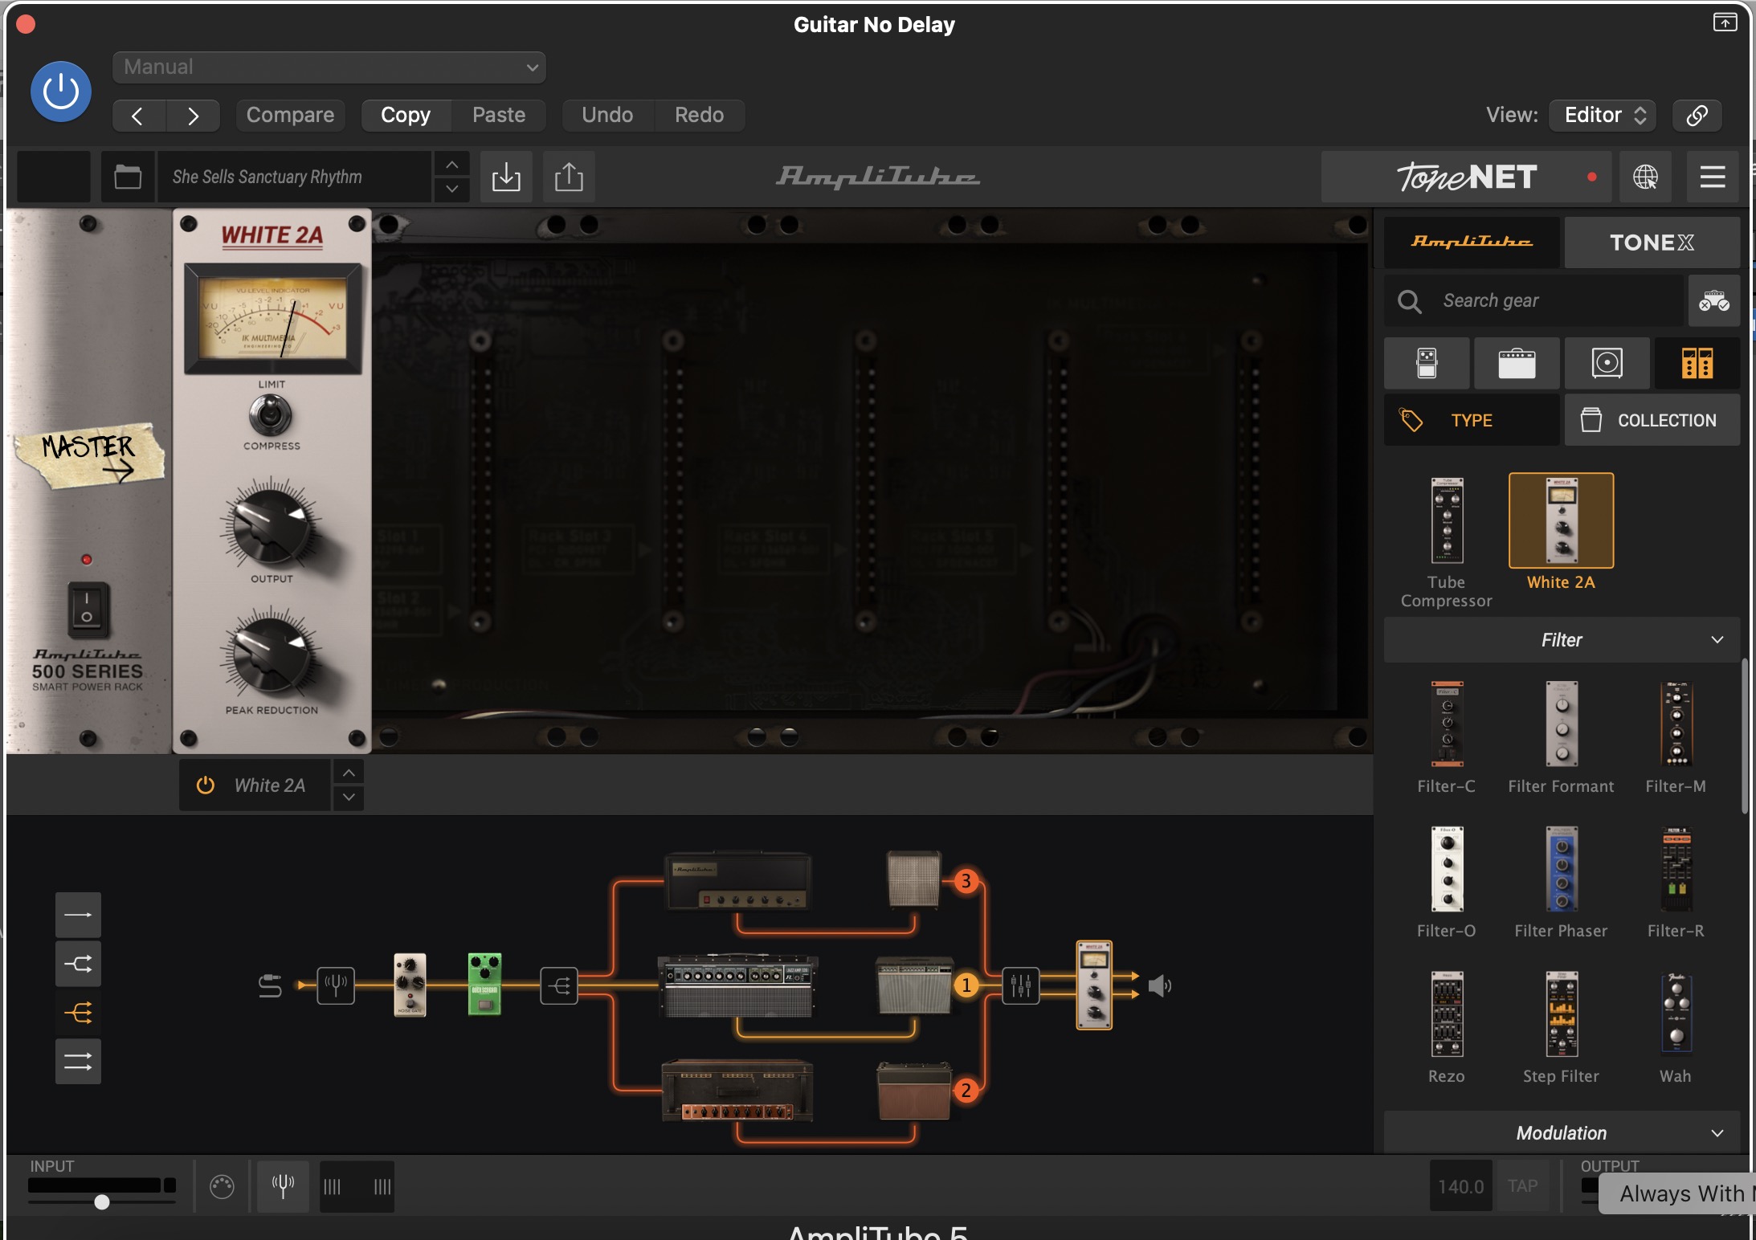Click the White 2A Peak Reduction knob
The image size is (1756, 1240).
point(271,657)
